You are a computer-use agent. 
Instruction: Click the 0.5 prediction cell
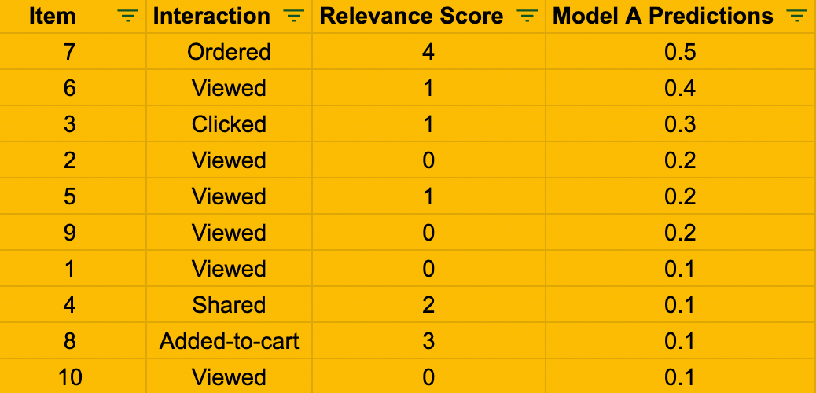(x=680, y=53)
